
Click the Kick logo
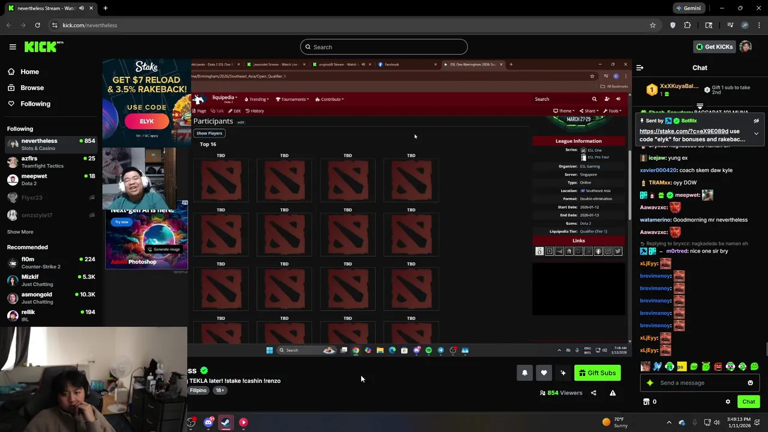click(x=44, y=47)
